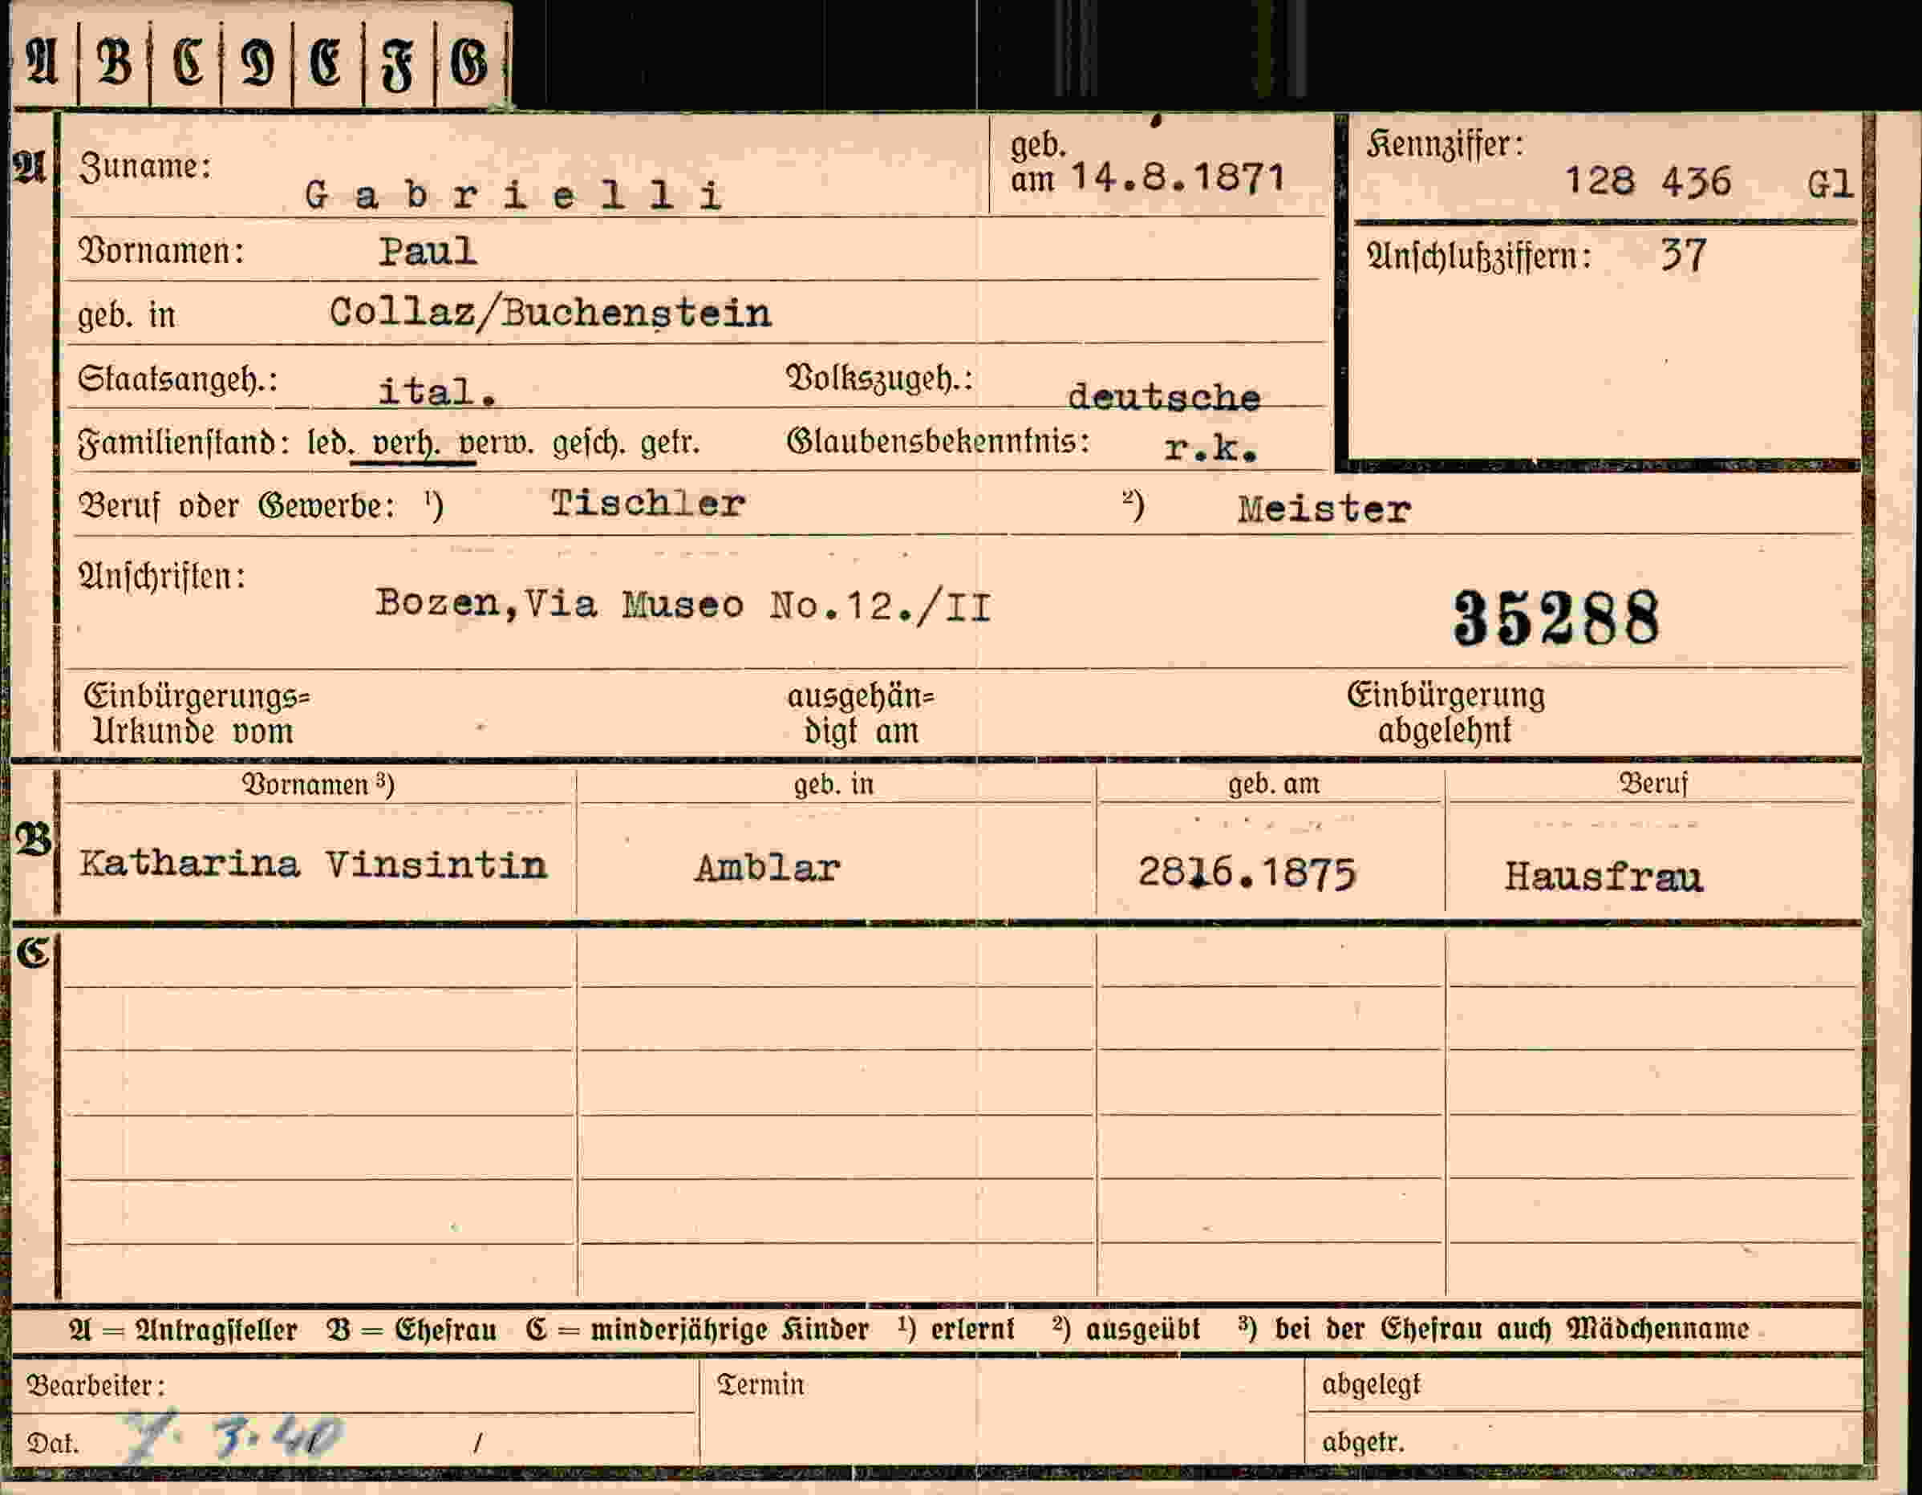Click the ausgehändigt am label

point(861,714)
